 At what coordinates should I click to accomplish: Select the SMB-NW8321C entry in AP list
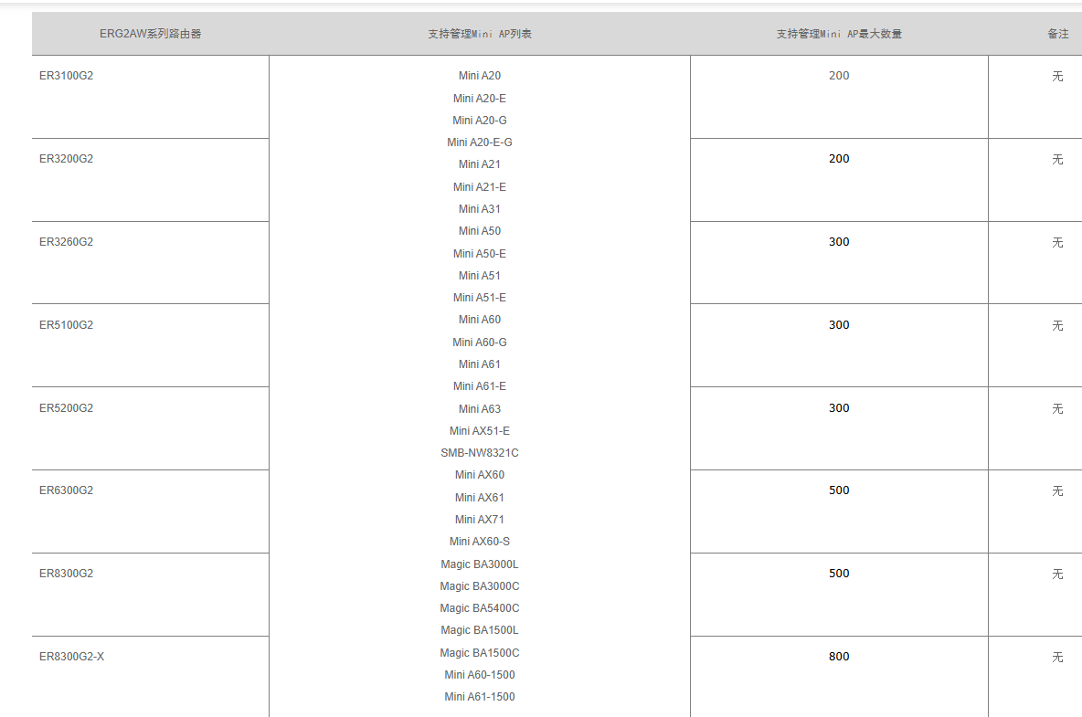click(x=479, y=453)
